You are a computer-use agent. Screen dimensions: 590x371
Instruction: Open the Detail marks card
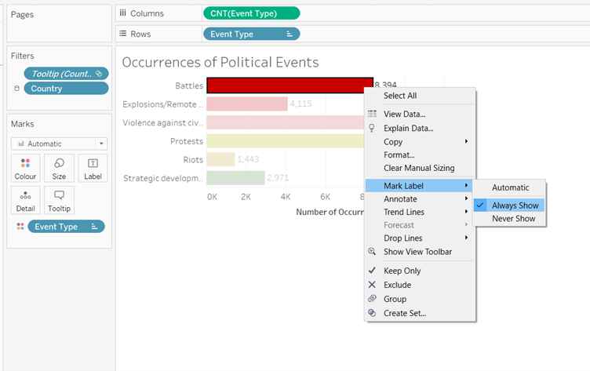tap(25, 200)
